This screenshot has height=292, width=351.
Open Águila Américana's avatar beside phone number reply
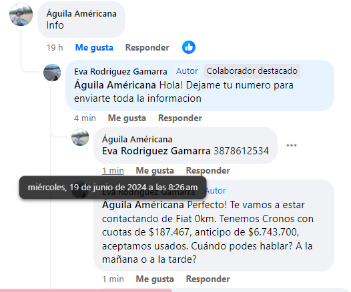80,137
